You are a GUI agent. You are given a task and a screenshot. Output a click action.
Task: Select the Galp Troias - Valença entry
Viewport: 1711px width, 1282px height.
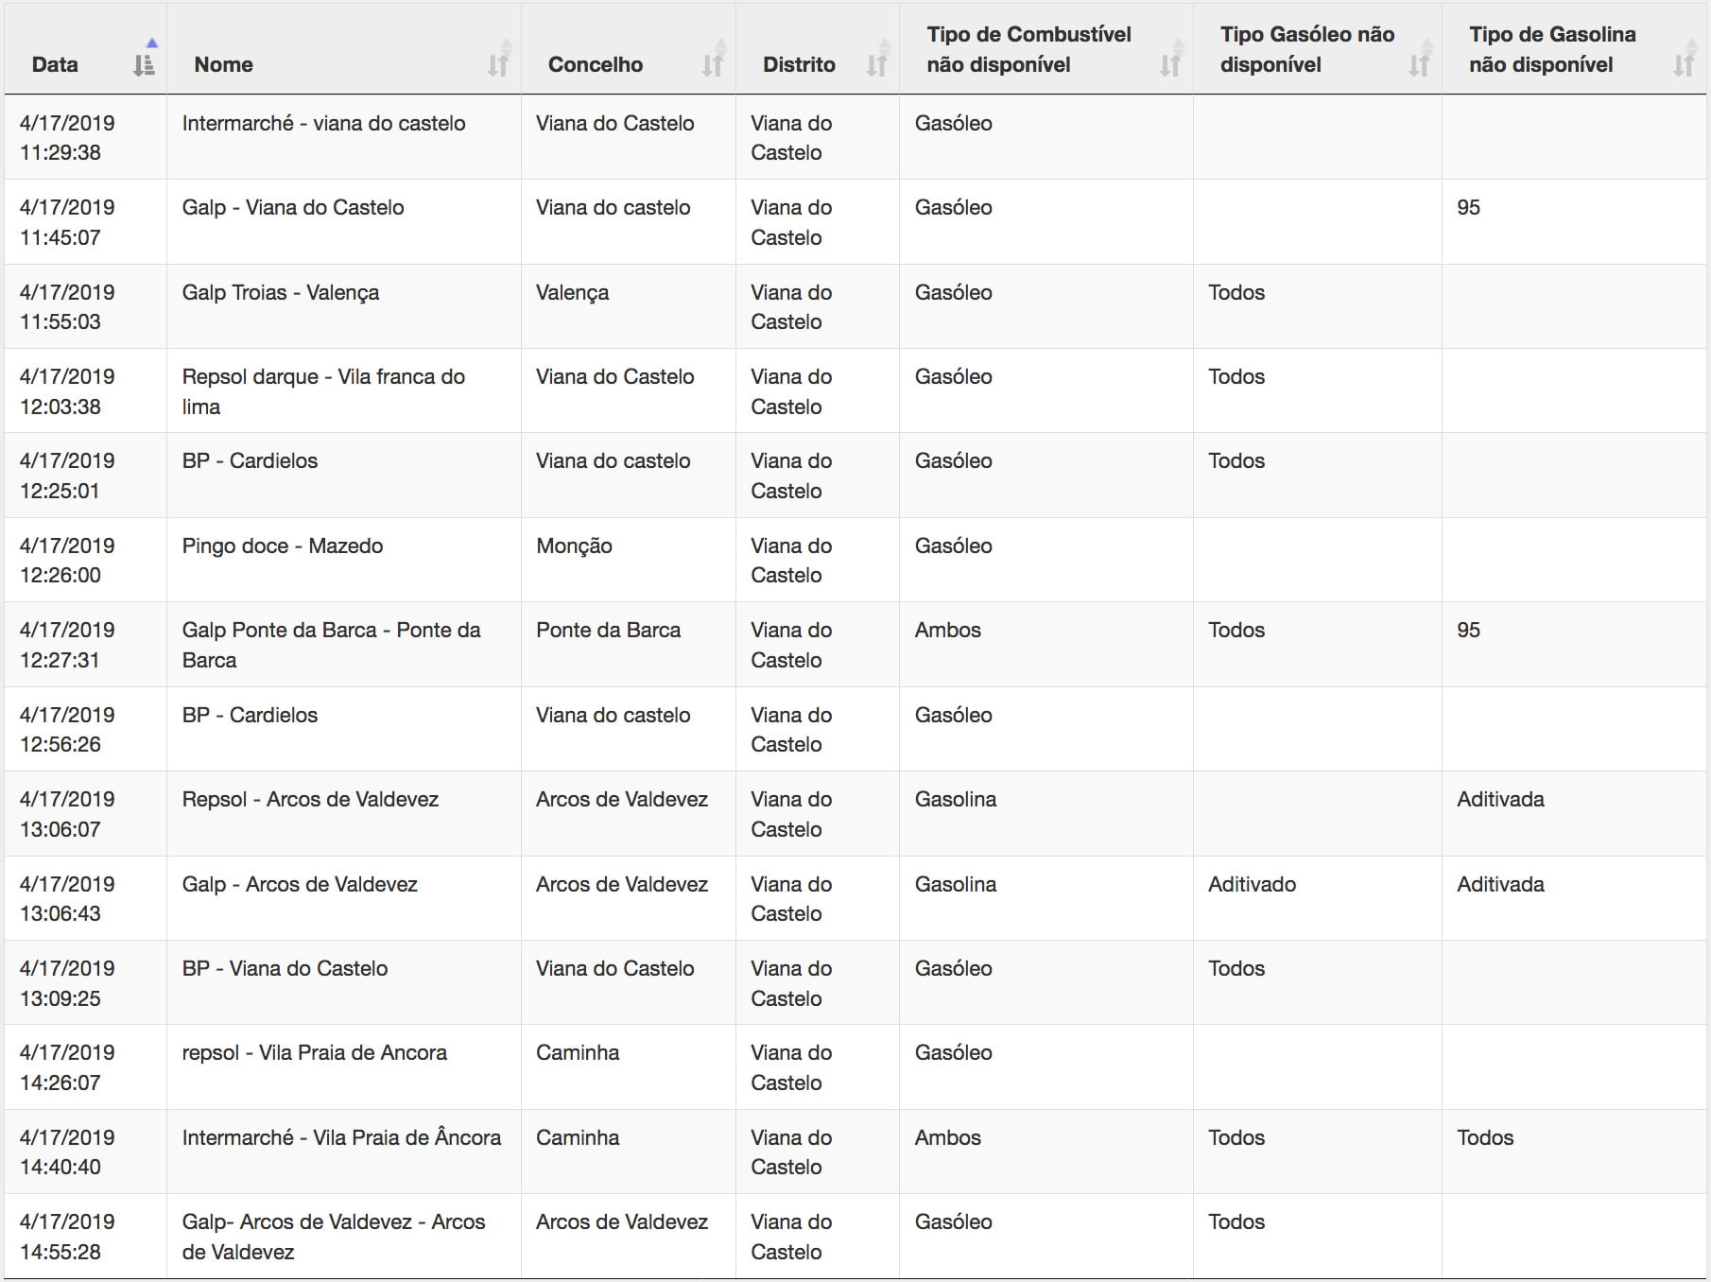(280, 293)
